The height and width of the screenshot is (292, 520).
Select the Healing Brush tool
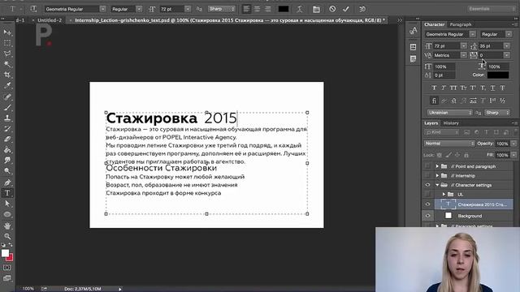(x=7, y=97)
